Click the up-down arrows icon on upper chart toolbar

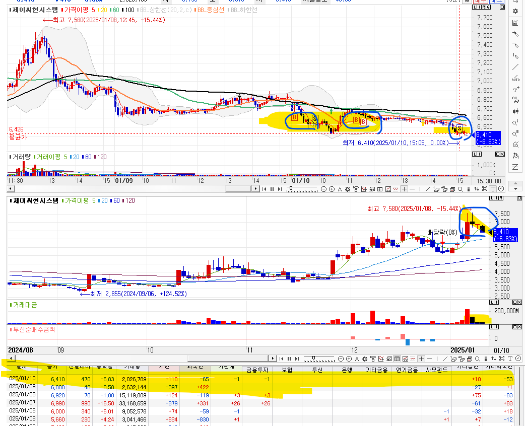[477, 189]
